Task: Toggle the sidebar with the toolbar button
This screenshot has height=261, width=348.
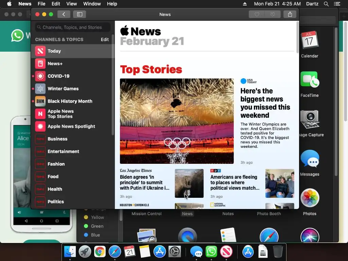Action: (80, 14)
